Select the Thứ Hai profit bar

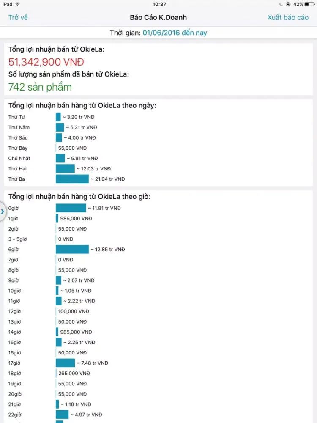click(65, 169)
